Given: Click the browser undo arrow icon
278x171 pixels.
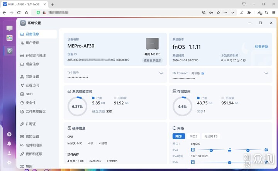Looking at the screenshot, I should (x=266, y=13).
